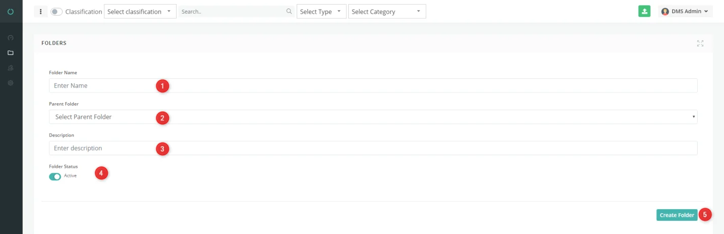Image resolution: width=724 pixels, height=234 pixels.
Task: Expand the Select Parent Folder dropdown
Action: pyautogui.click(x=373, y=117)
